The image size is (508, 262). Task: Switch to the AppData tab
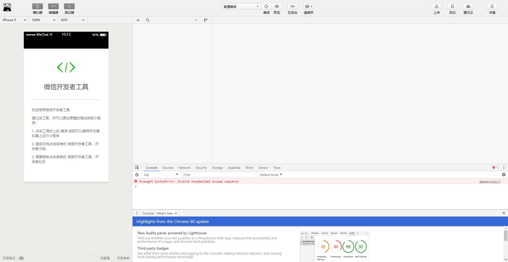[x=234, y=168]
